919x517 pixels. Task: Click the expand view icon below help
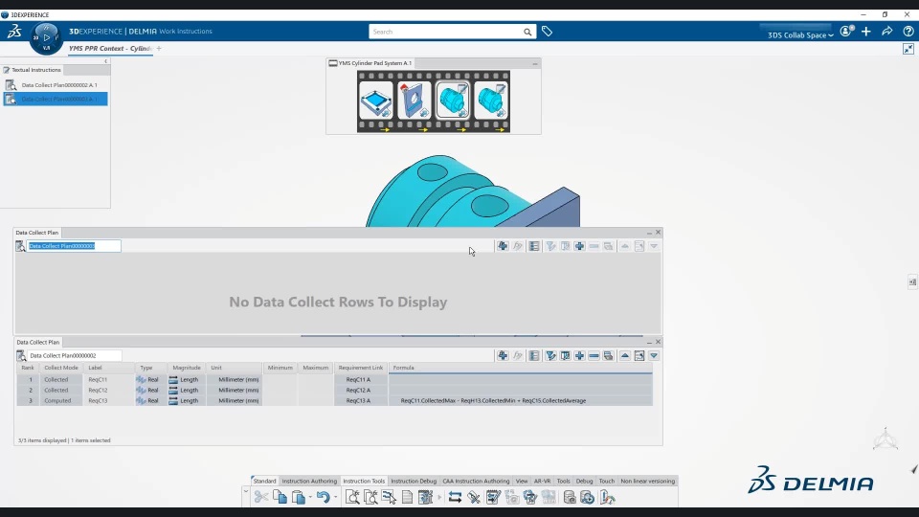908,49
